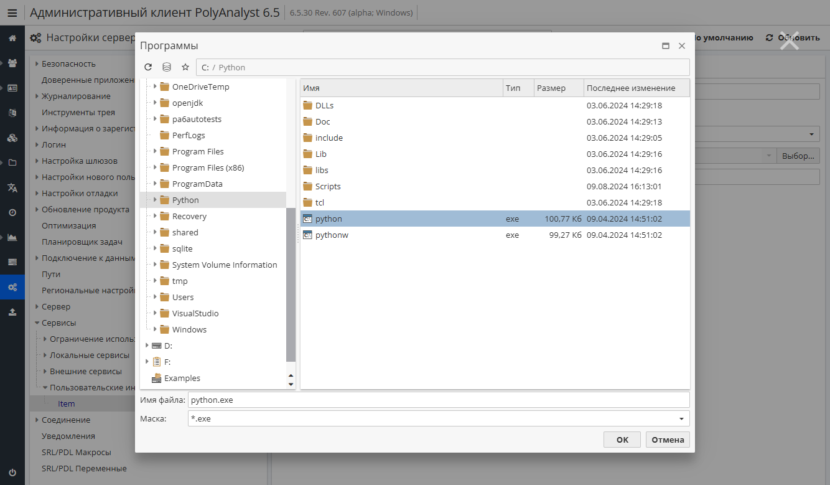The image size is (830, 485).
Task: Open the hamburger menu at top left
Action: tap(12, 12)
